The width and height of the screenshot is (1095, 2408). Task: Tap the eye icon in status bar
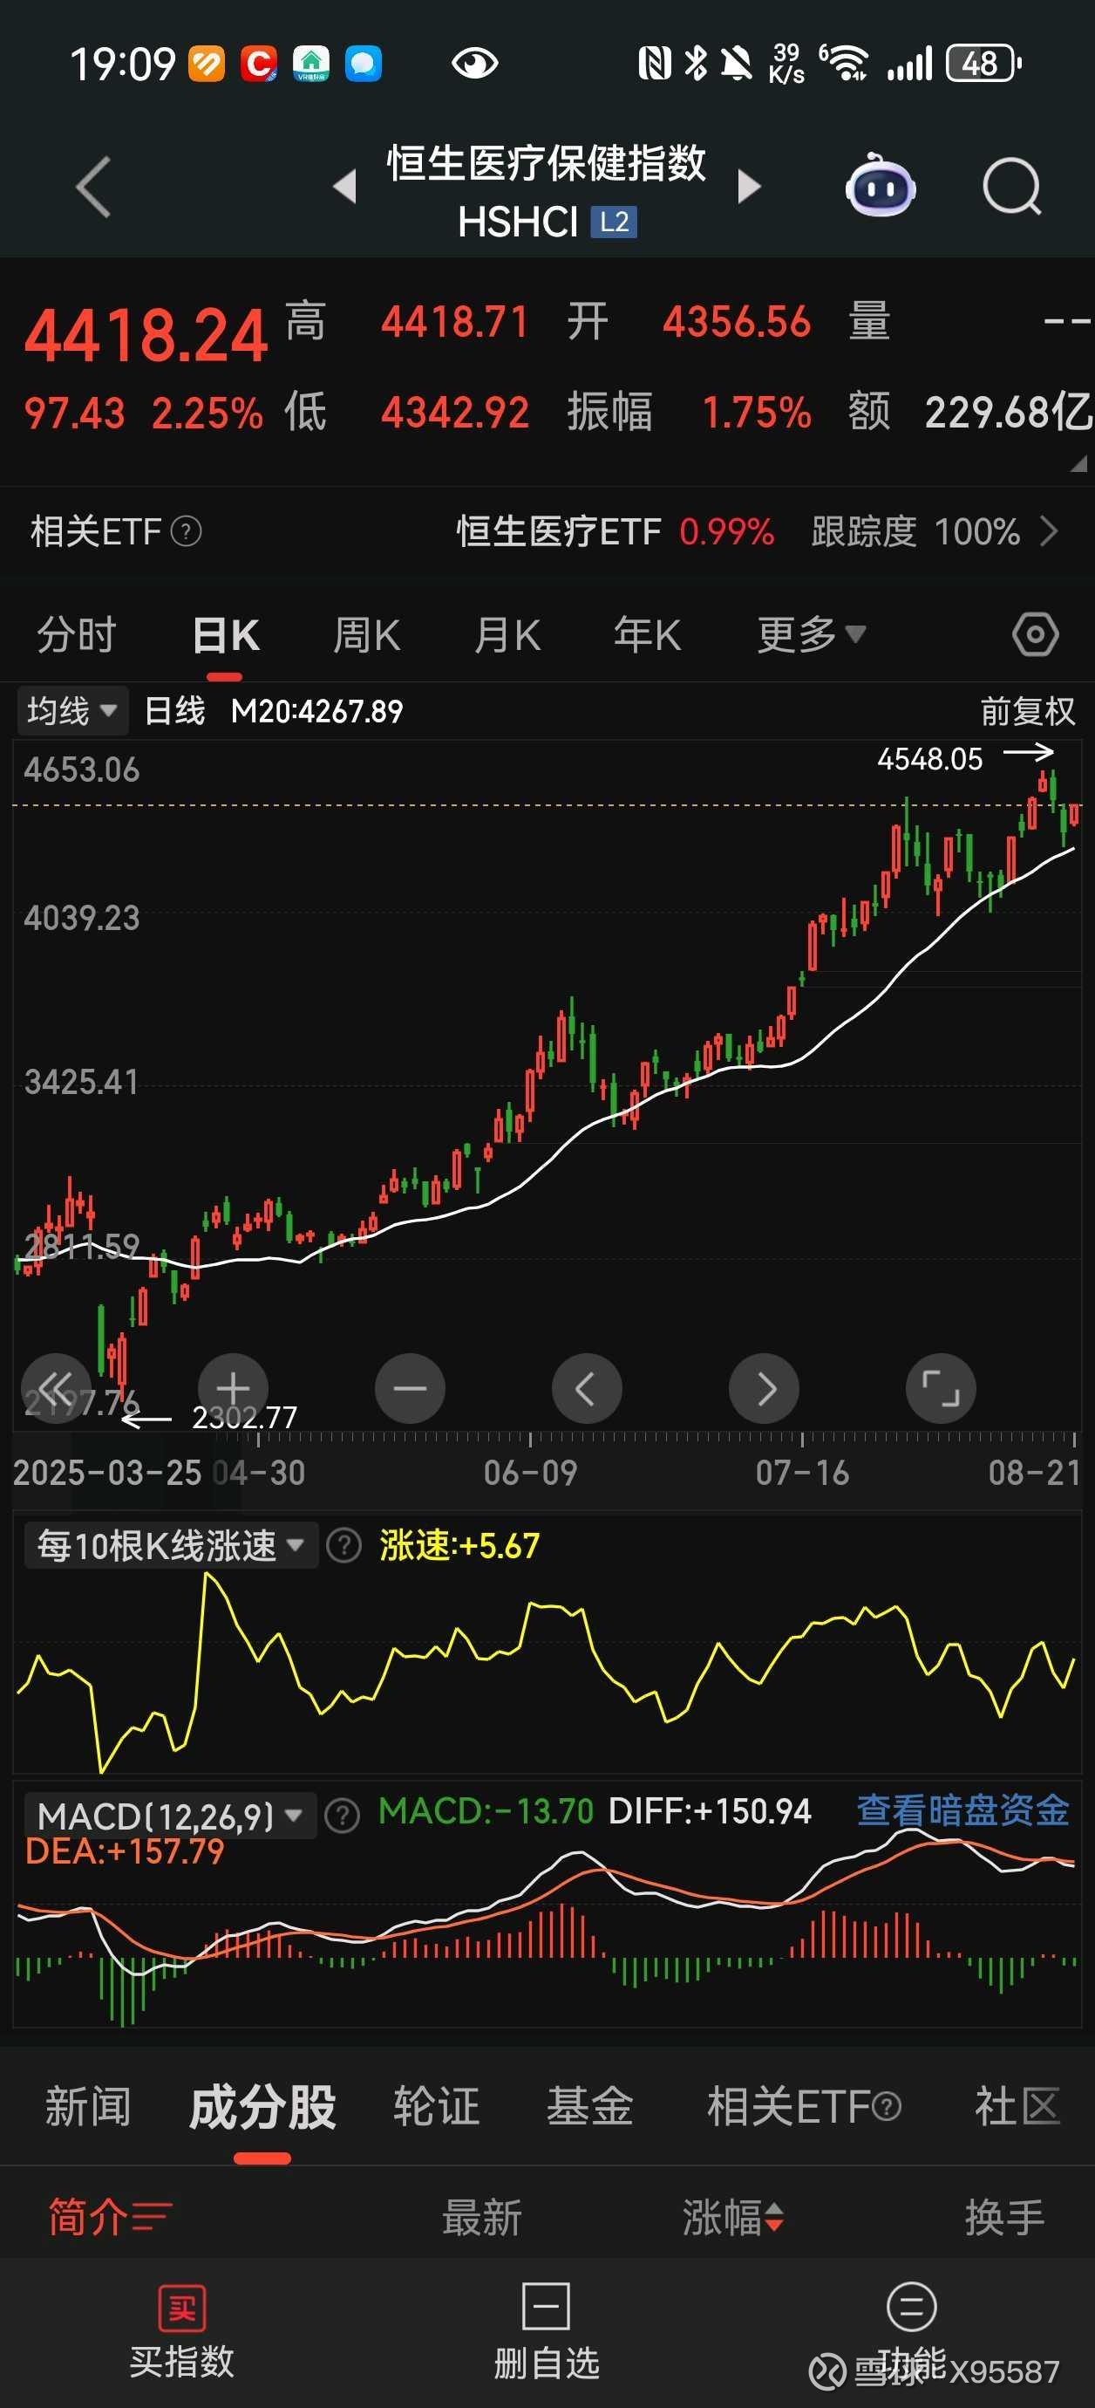click(473, 64)
